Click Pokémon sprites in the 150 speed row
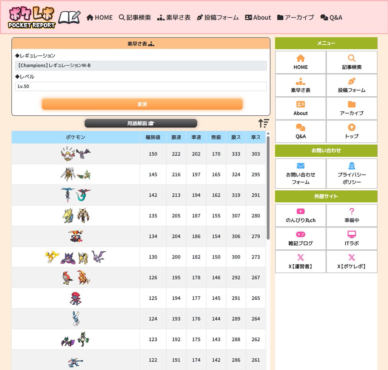Viewport: 388px width, 370px height. (x=76, y=154)
